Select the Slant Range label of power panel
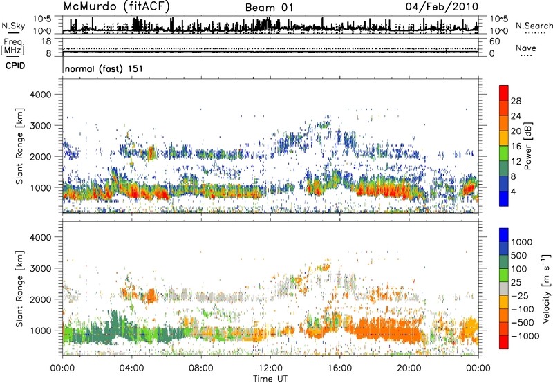The image size is (553, 383). [19, 146]
